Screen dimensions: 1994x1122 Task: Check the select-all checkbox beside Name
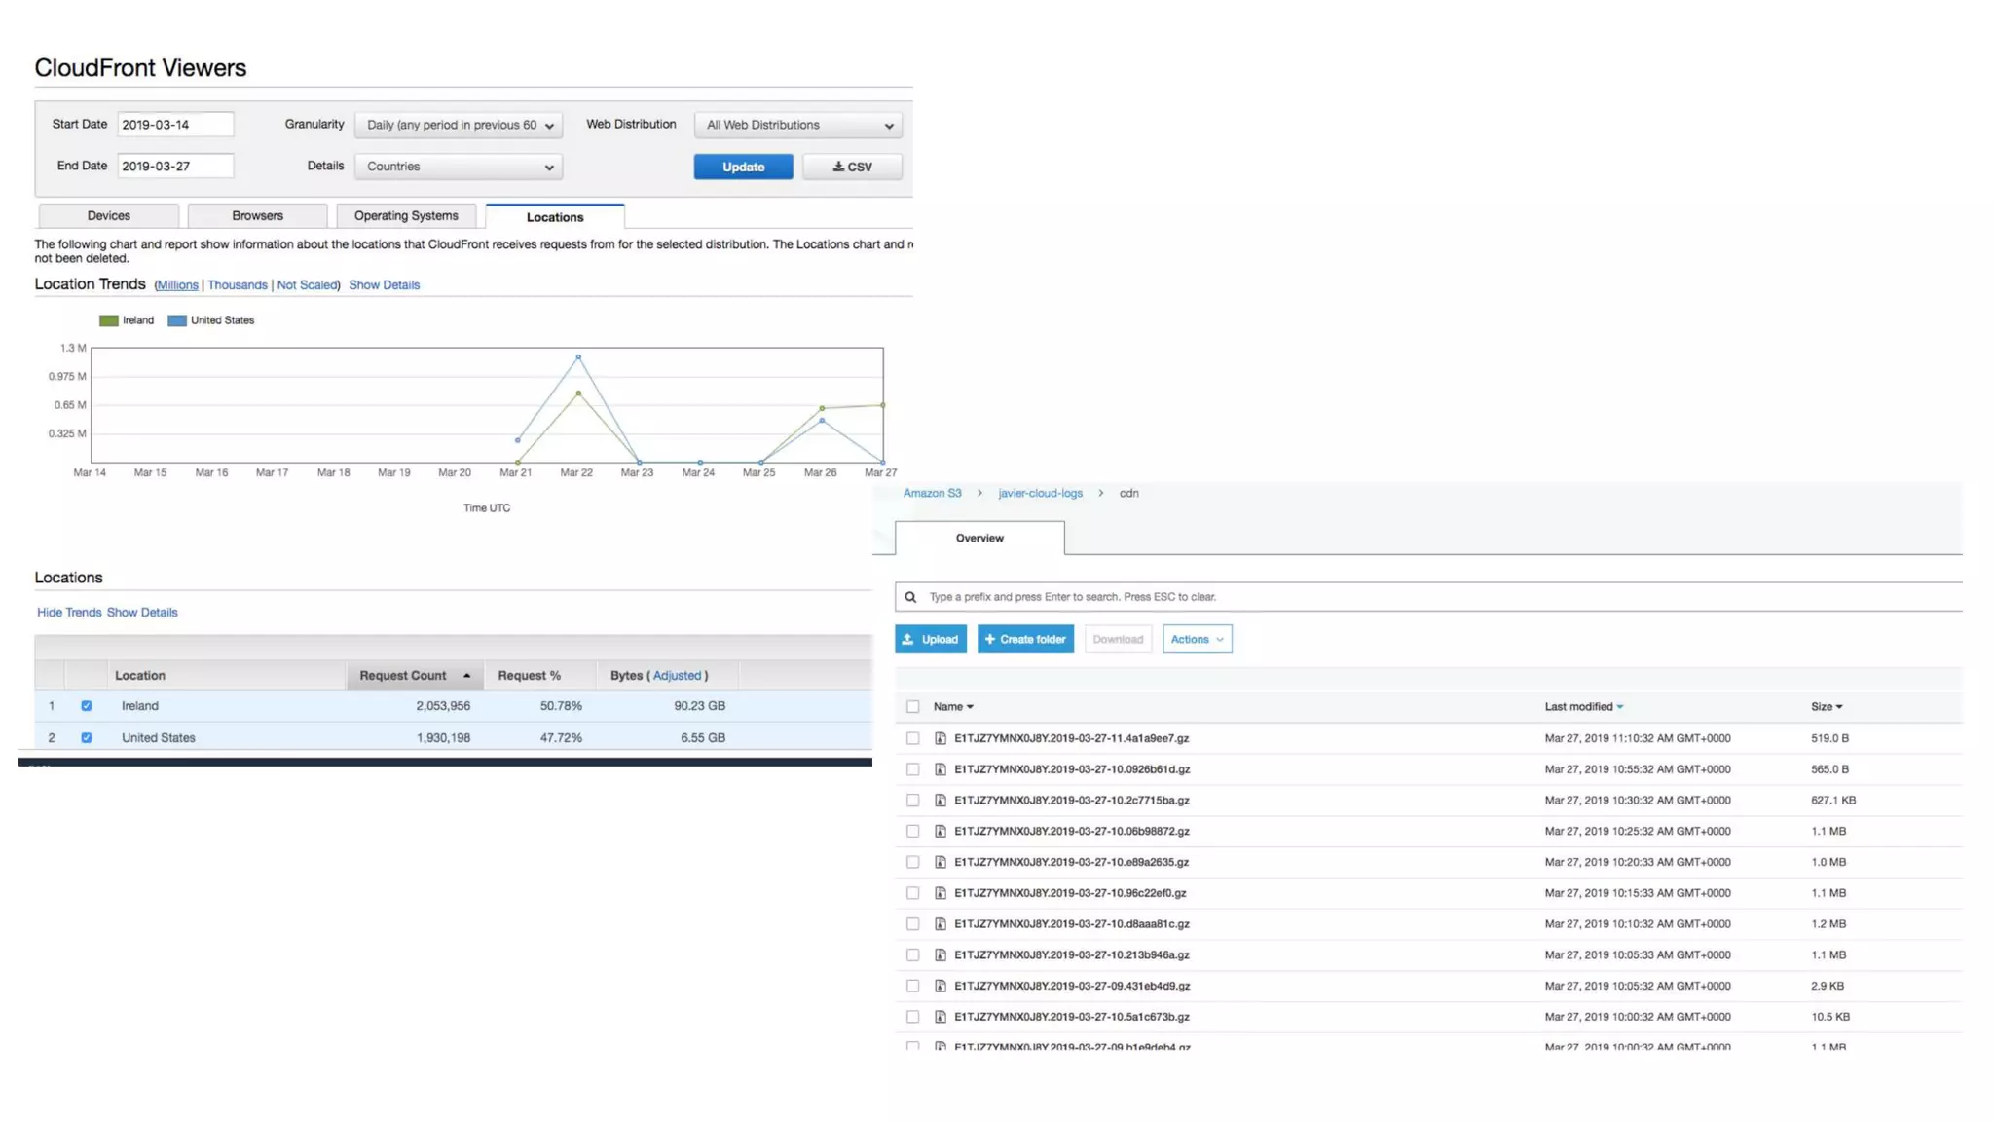pyautogui.click(x=912, y=707)
